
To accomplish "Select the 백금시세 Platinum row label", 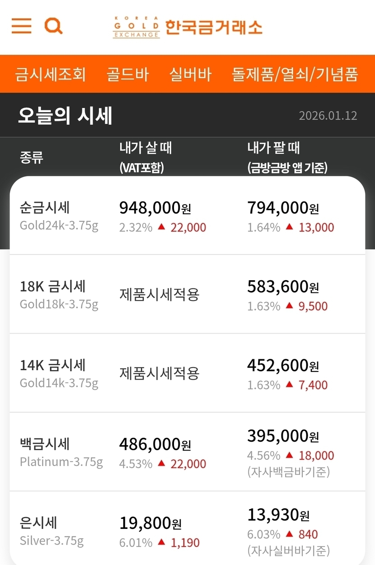I will point(45,444).
